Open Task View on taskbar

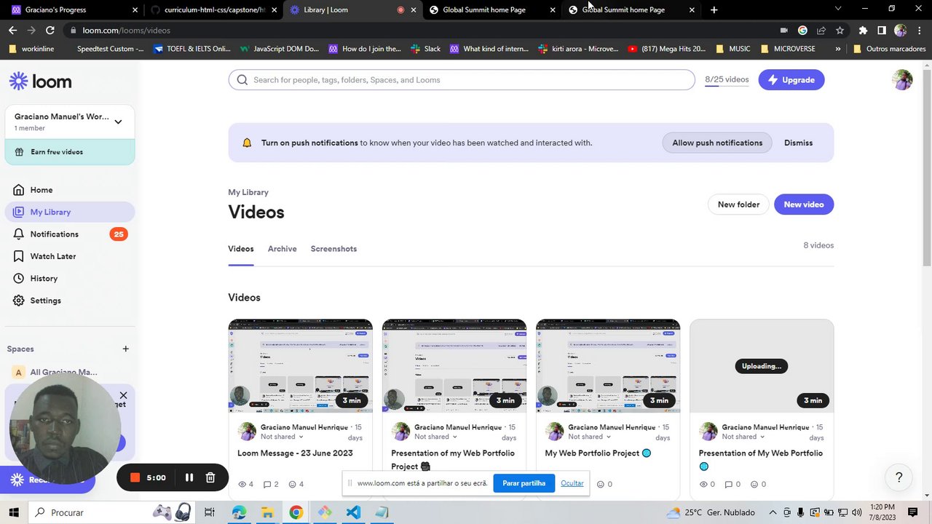pos(209,512)
